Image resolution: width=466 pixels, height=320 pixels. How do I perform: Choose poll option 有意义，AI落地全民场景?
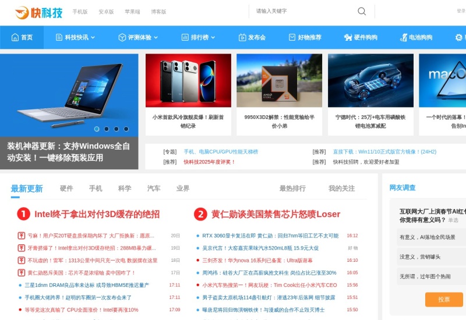tap(431, 237)
